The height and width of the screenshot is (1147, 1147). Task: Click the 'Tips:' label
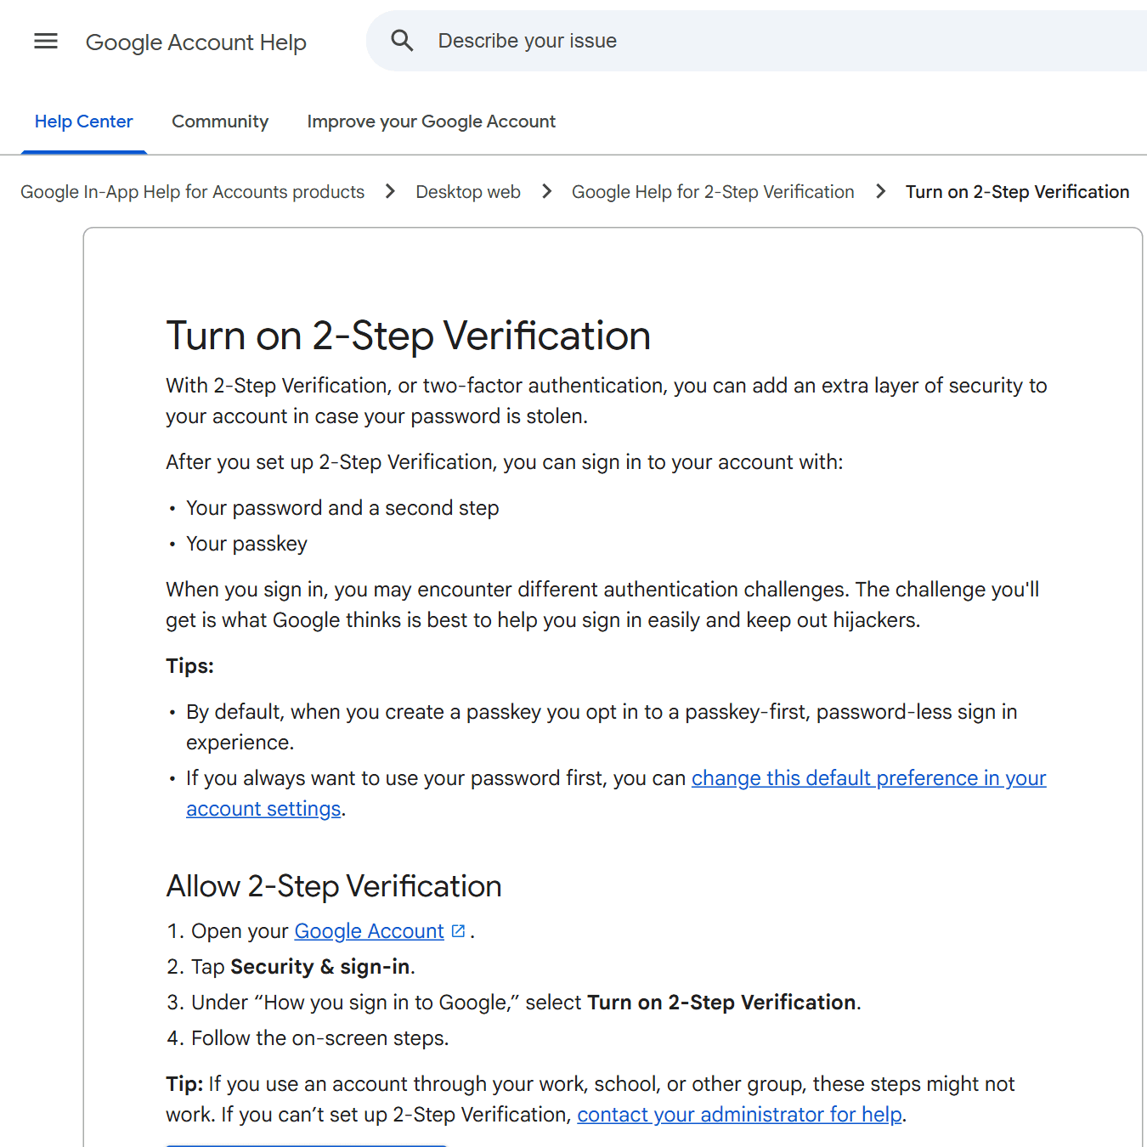190,666
